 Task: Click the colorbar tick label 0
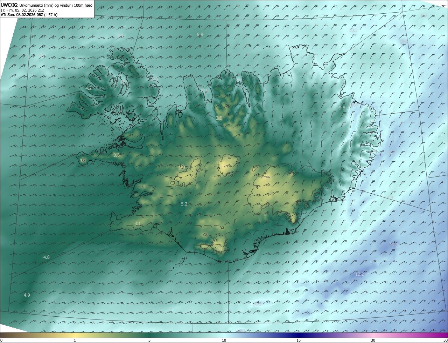coord(1,340)
